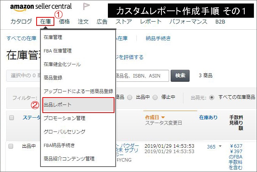This screenshot has height=172, width=257.
Task: Tick the select-all checkbox in table header
Action: 12,118
